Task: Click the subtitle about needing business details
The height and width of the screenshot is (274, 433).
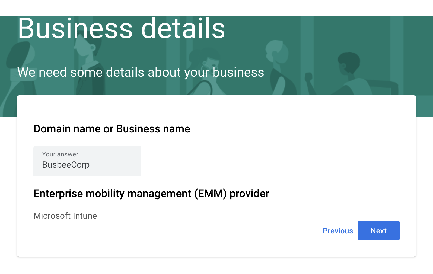Action: point(141,72)
